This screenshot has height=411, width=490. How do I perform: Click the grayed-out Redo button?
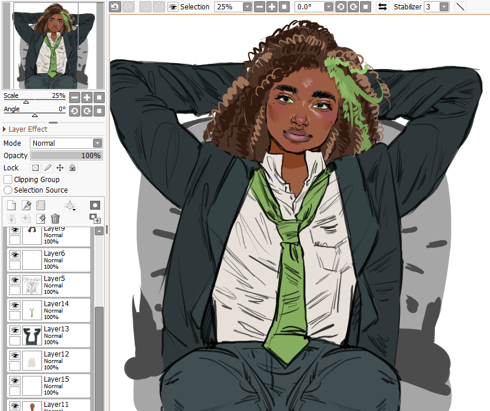pyautogui.click(x=128, y=6)
